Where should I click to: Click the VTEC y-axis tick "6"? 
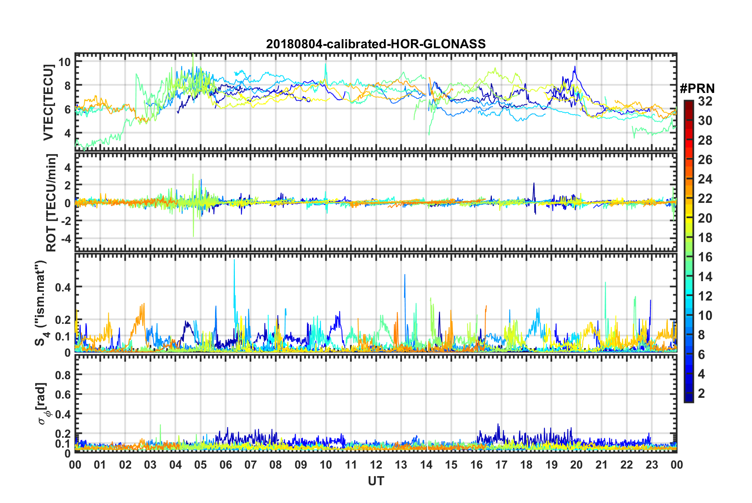click(68, 110)
